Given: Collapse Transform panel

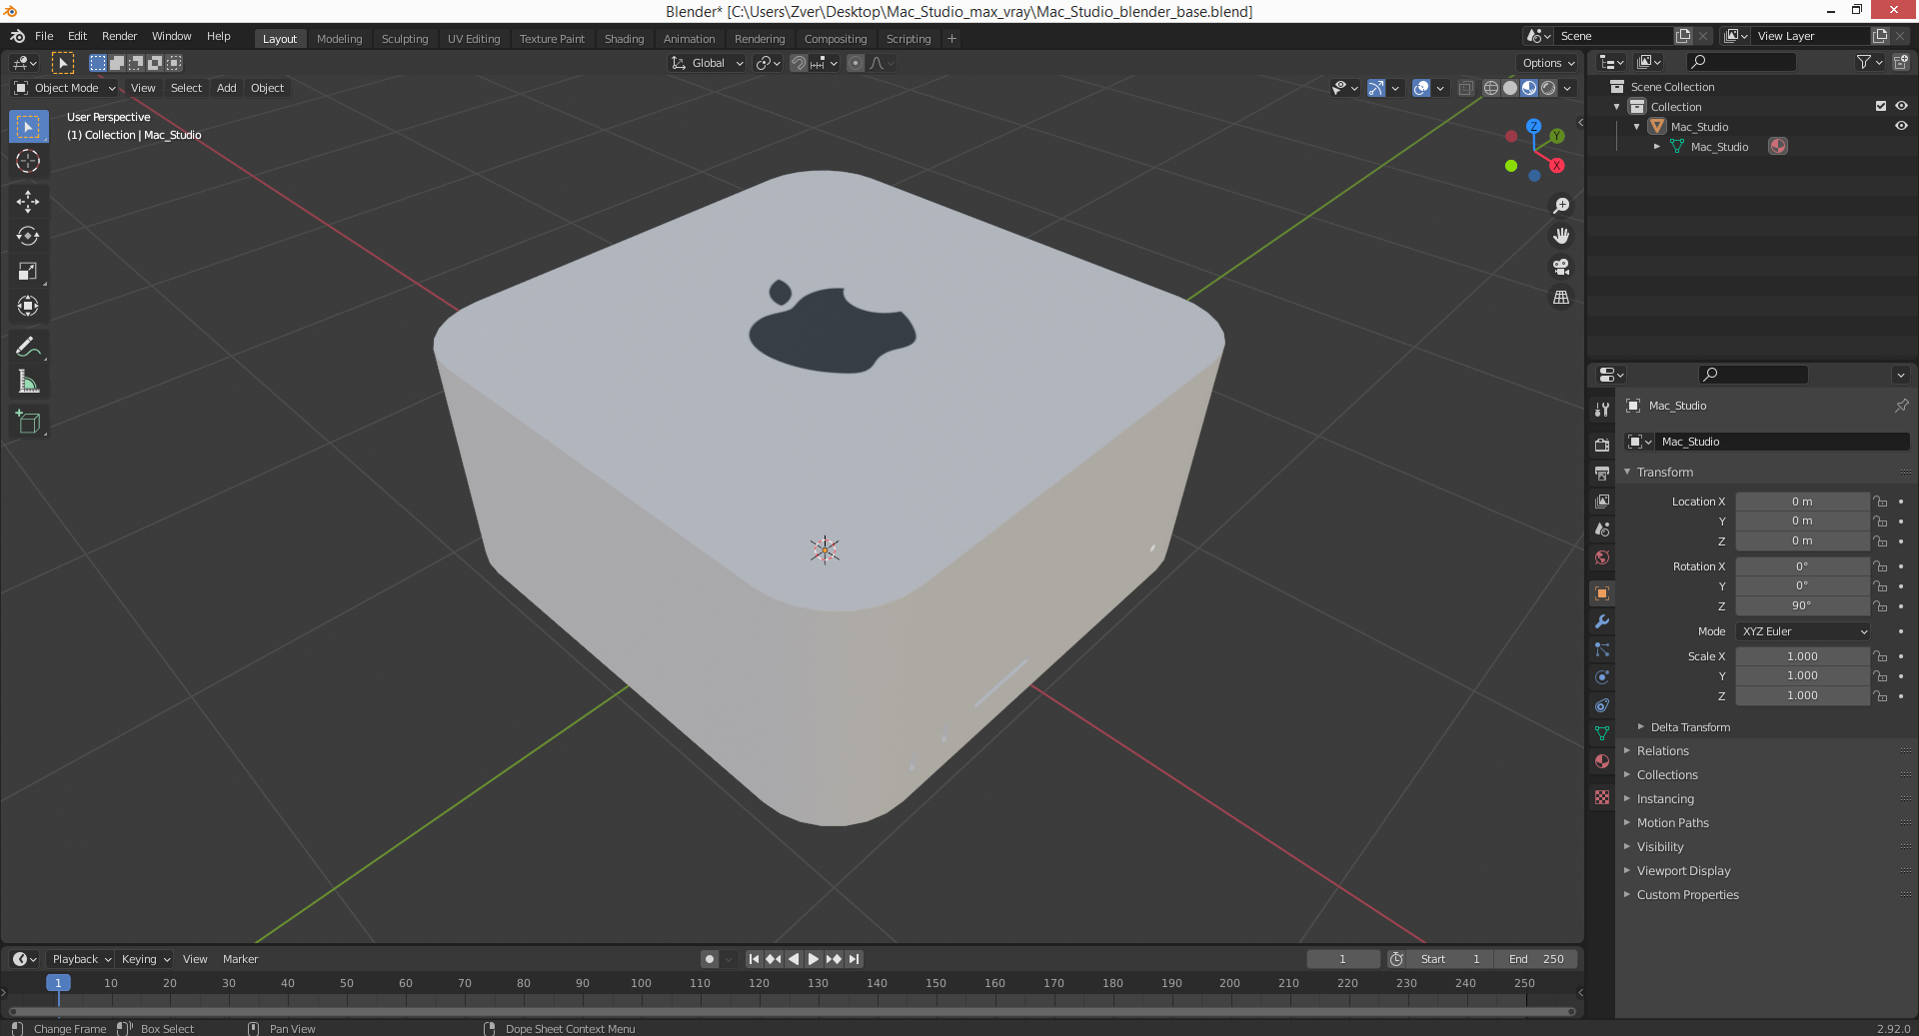Looking at the screenshot, I should (1664, 473).
